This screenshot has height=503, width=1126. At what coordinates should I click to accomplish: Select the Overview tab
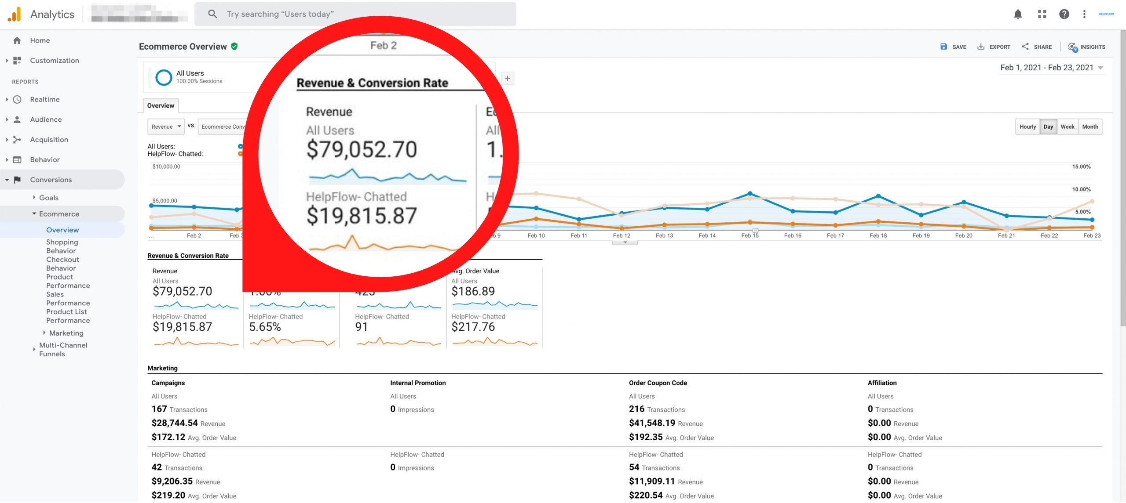point(161,105)
